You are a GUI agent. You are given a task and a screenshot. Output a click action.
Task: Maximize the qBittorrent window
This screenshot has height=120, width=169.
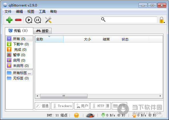152,5
